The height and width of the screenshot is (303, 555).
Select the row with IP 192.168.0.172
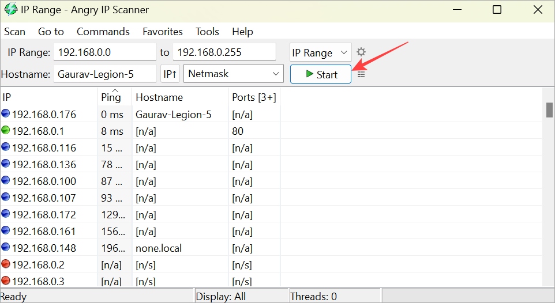click(271, 214)
